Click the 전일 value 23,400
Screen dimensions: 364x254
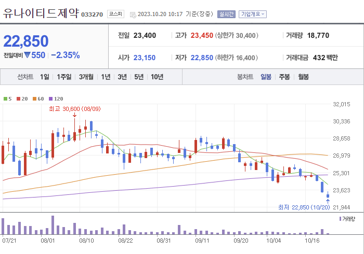145,35
